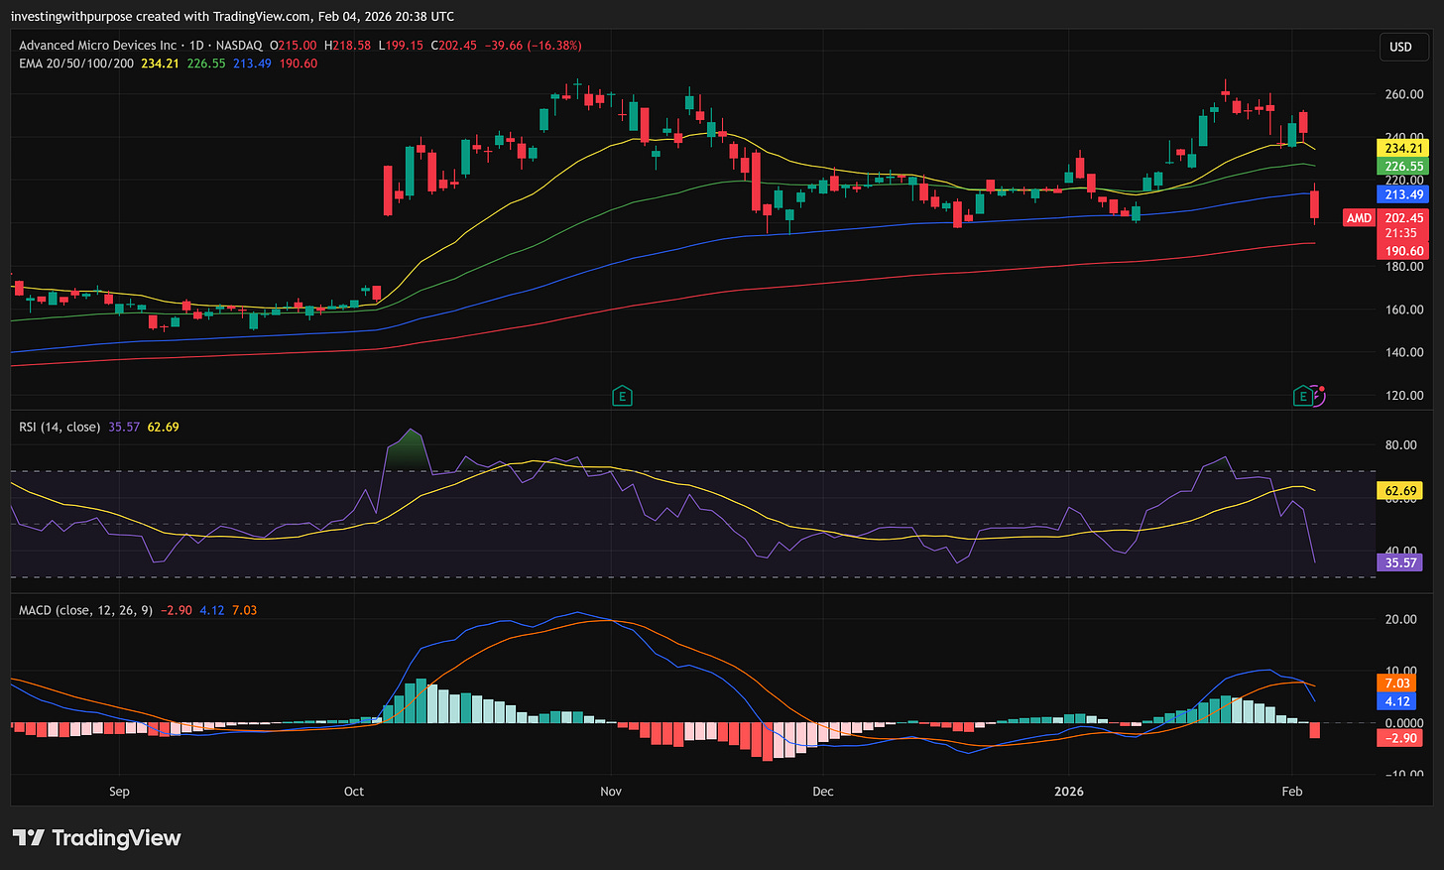Click the green 226.55 value in EMA legend
The width and height of the screenshot is (1444, 870).
click(x=206, y=63)
